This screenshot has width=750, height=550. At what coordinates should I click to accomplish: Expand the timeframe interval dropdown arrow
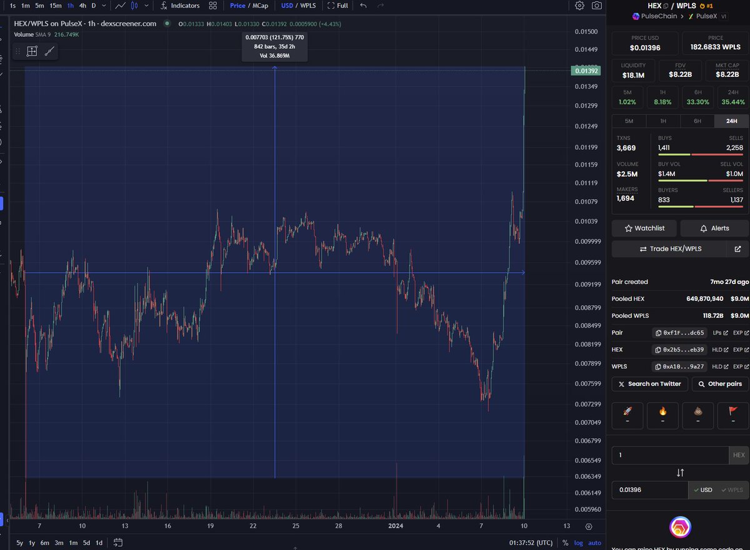point(104,6)
